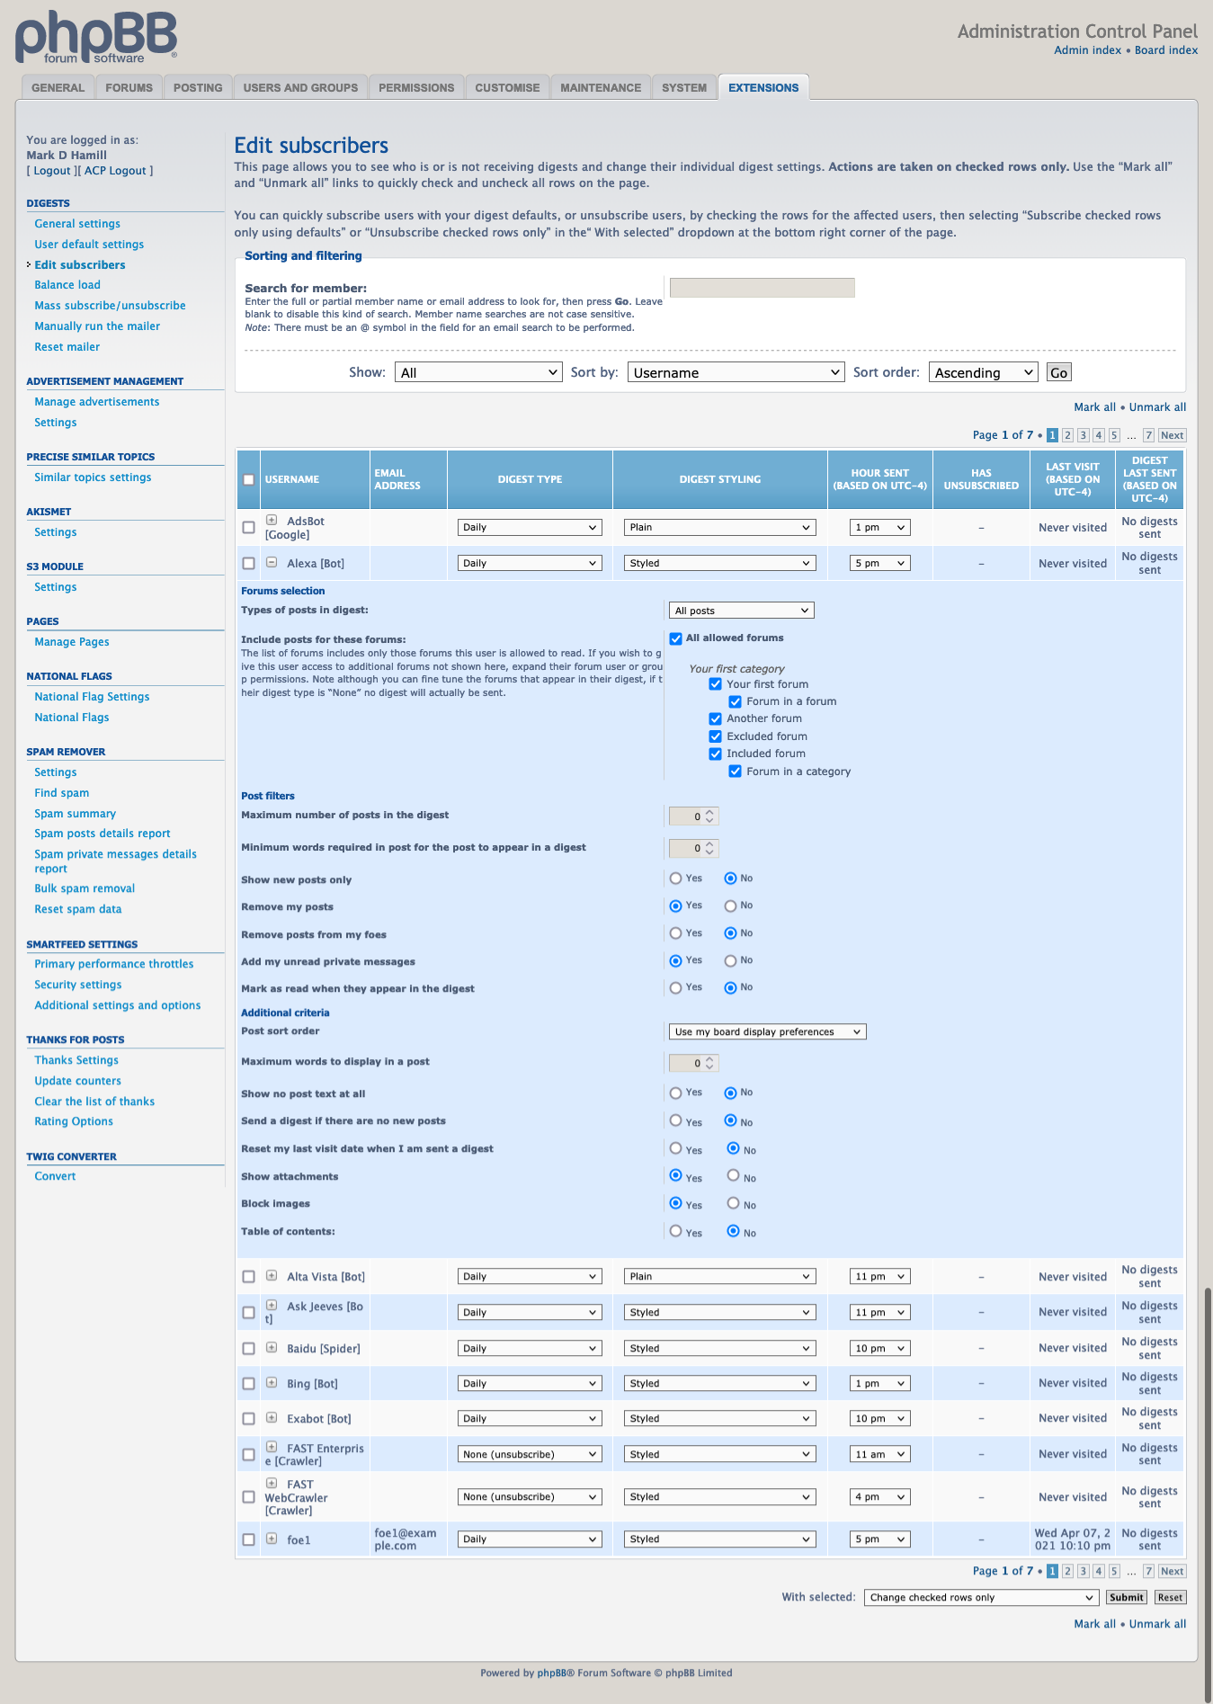Open Types of posts in digest dropdown
Image resolution: width=1213 pixels, height=1704 pixels.
[742, 611]
